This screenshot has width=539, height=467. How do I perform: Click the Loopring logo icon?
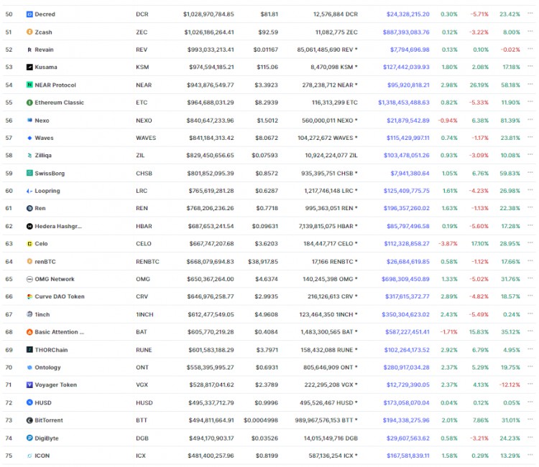tap(29, 190)
